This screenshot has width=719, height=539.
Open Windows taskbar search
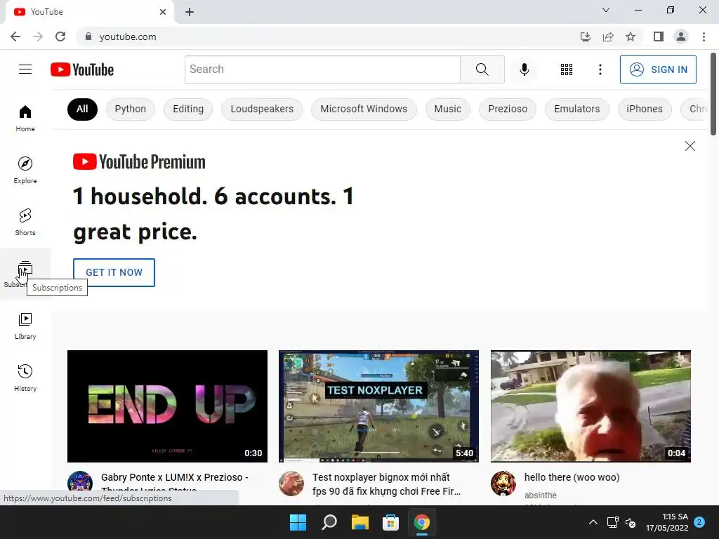point(329,522)
